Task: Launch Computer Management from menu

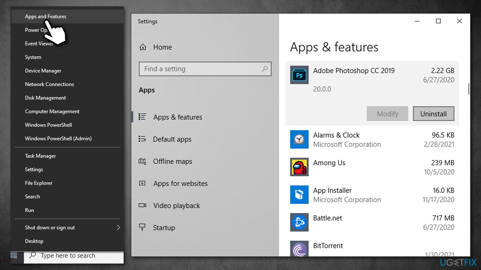Action: (x=67, y=111)
